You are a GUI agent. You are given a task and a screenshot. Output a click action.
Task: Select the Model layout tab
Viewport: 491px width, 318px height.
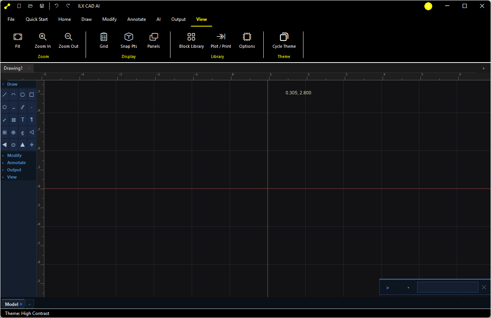13,304
